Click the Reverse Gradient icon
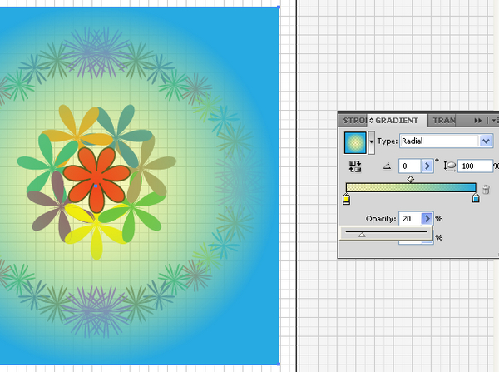The height and width of the screenshot is (372, 499). [356, 166]
